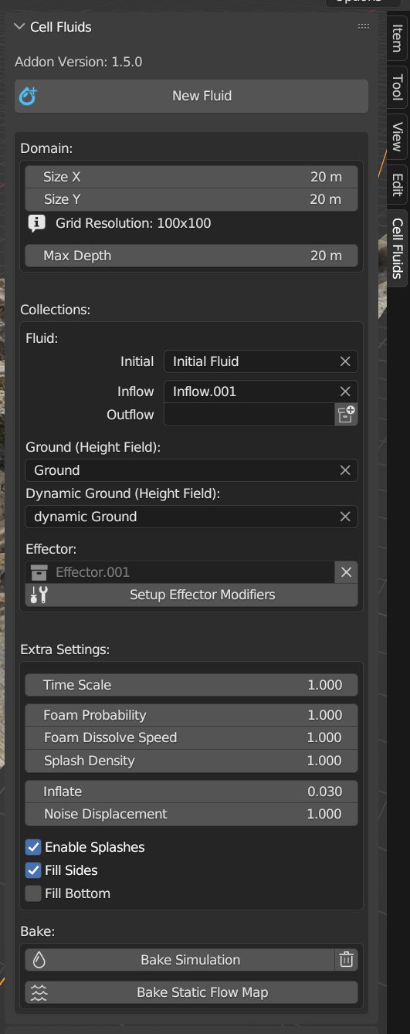The width and height of the screenshot is (410, 1034).
Task: Switch to the Tool sidebar tab
Action: pos(397,87)
